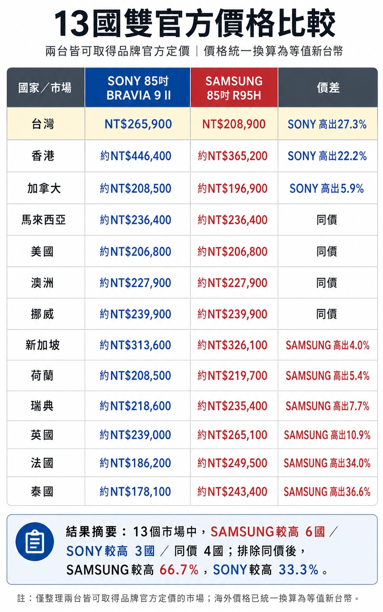
Task: Click Samsung price 約NT$365,200
Action: click(x=233, y=156)
